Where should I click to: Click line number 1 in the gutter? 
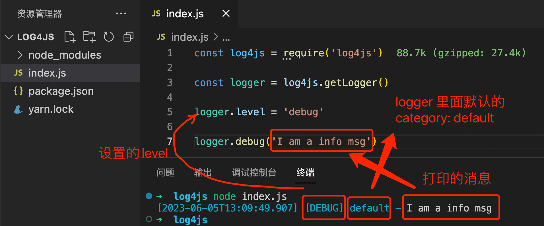pos(170,53)
